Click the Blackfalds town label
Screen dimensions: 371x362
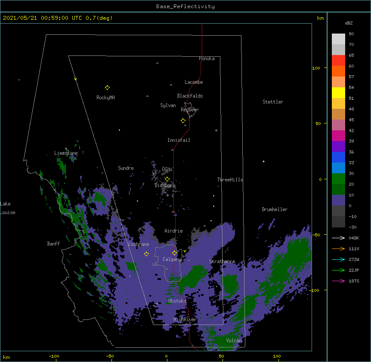pos(190,96)
